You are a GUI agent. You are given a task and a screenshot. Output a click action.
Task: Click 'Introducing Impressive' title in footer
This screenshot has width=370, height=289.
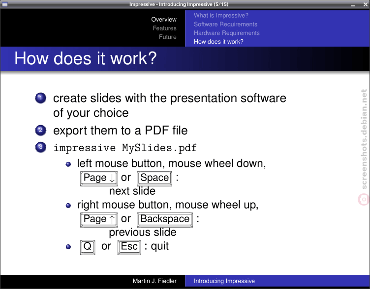coord(224,281)
